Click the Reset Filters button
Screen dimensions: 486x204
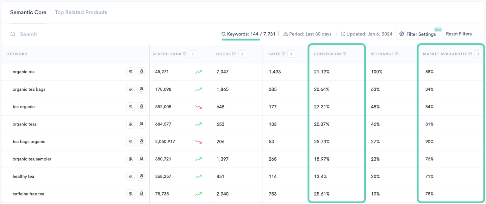[459, 34]
